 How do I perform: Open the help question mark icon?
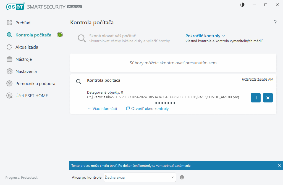pos(275,22)
